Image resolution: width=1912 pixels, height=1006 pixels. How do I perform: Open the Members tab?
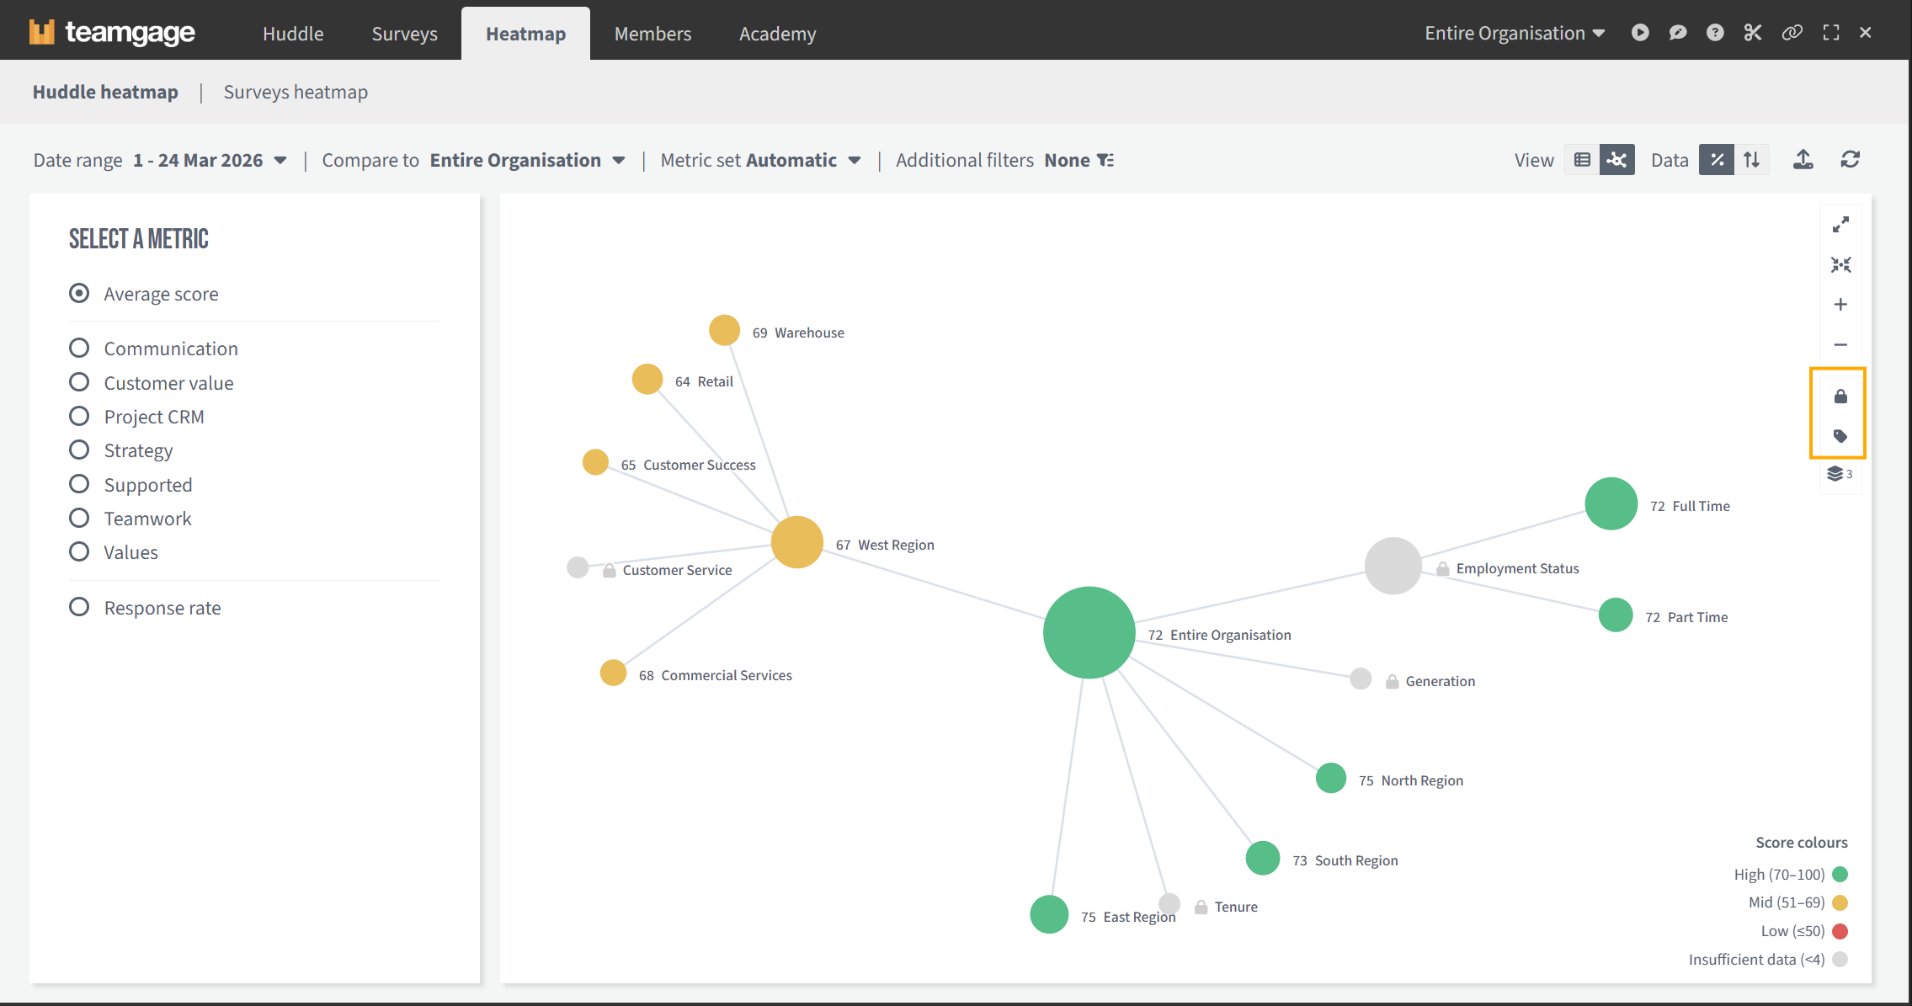click(x=652, y=34)
